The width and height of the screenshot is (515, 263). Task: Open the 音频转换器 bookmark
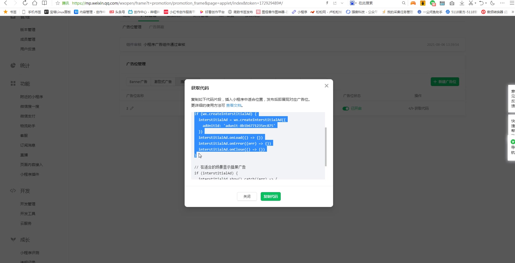pyautogui.click(x=494, y=12)
